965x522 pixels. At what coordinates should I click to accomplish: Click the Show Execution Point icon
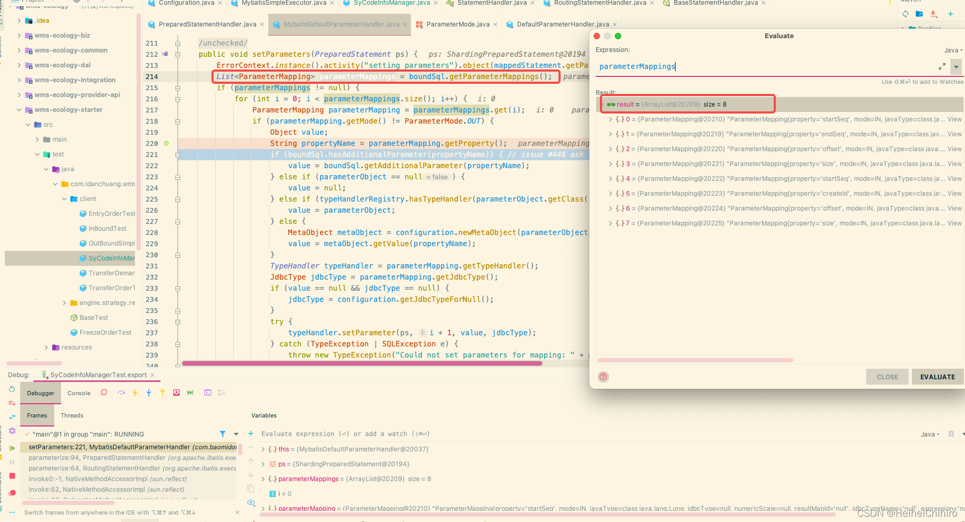pos(104,393)
